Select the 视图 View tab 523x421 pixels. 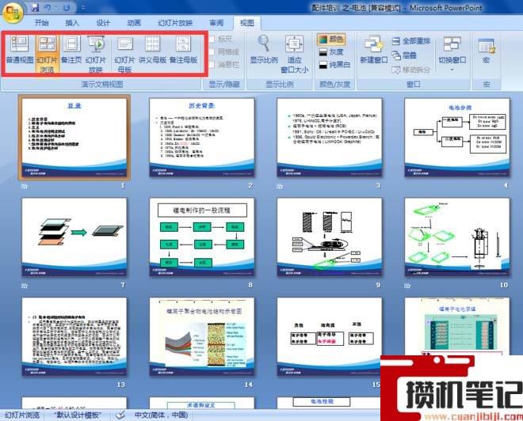point(247,23)
